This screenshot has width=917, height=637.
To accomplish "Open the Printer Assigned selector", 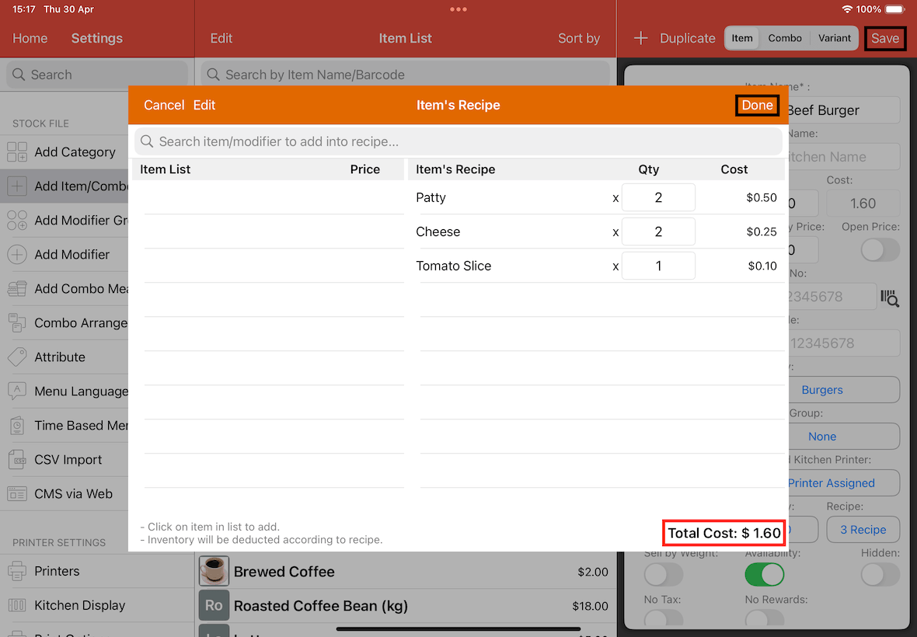I will coord(842,483).
